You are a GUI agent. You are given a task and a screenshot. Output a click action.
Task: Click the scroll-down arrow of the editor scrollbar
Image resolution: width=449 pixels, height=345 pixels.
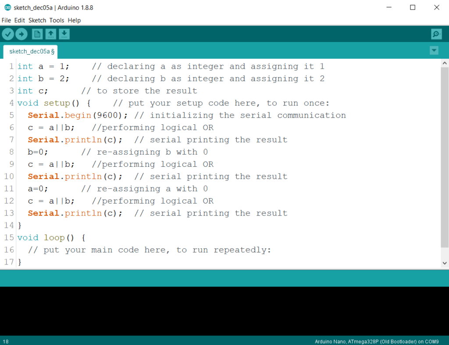coord(445,262)
